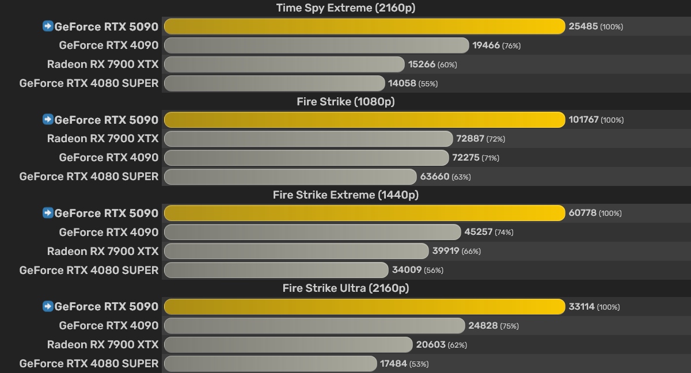Select the Fire Strike (1080p) heading

[345, 101]
